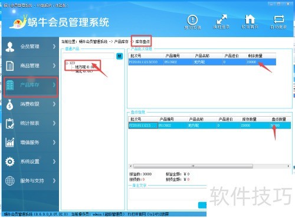Click the blue search button beside product filter
Image resolution: width=295 pixels, height=218 pixels.
click(120, 56)
